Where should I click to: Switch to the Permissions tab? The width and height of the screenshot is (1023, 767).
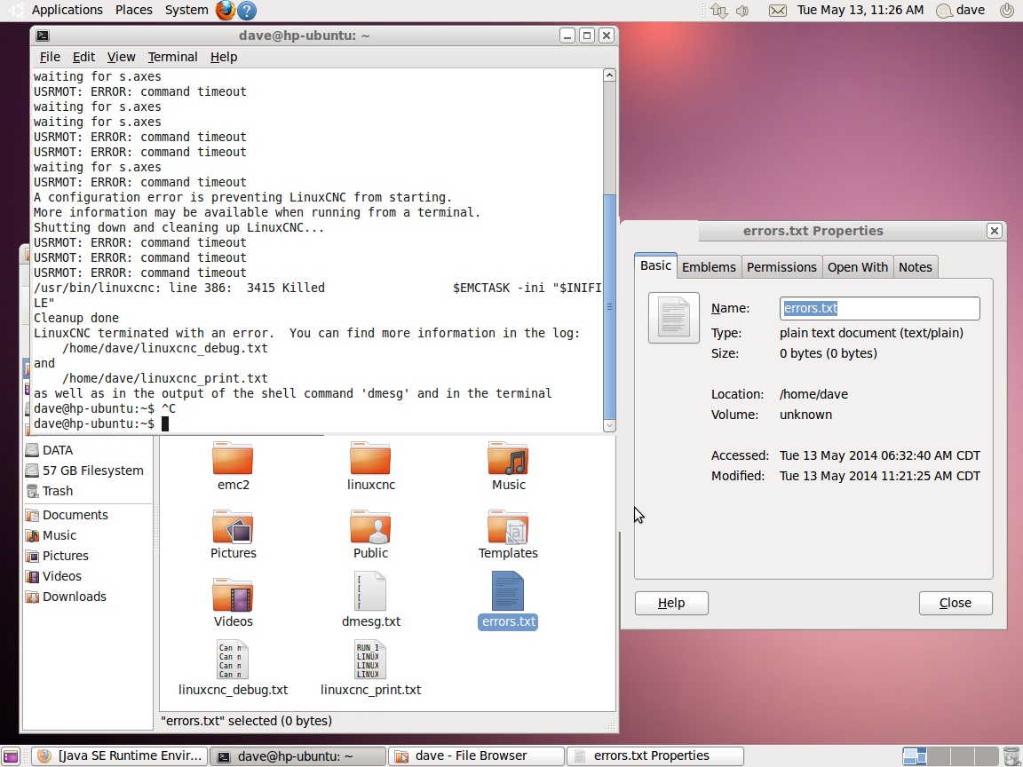click(781, 267)
